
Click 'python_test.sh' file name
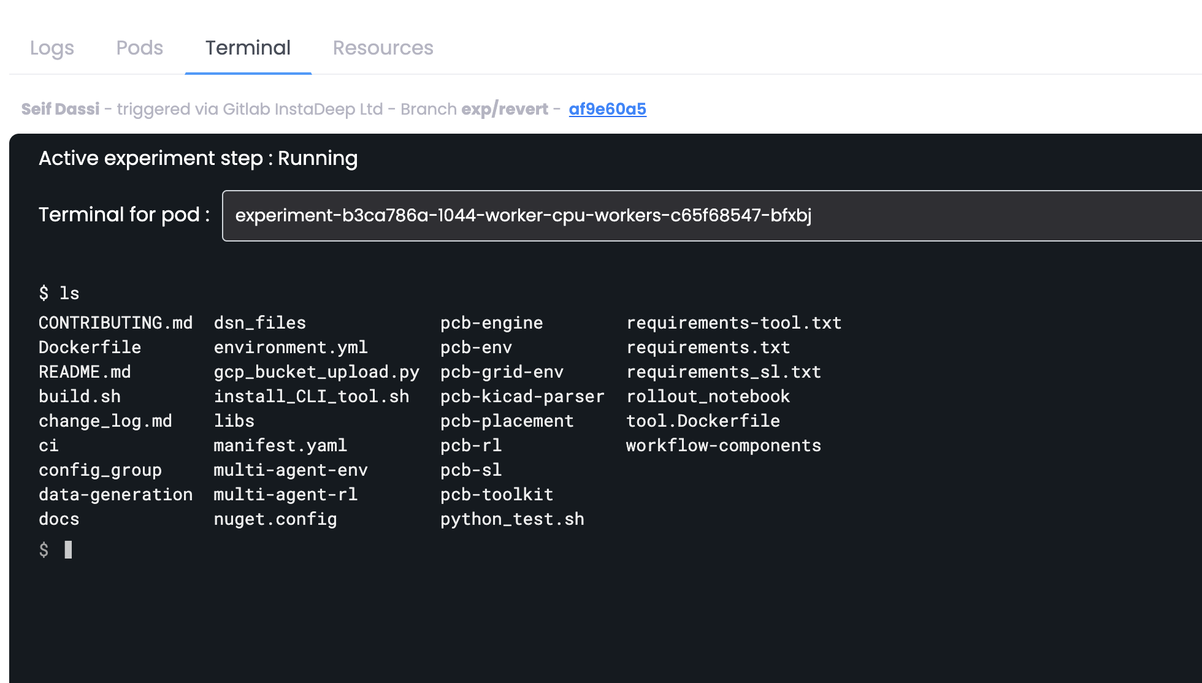(x=513, y=519)
